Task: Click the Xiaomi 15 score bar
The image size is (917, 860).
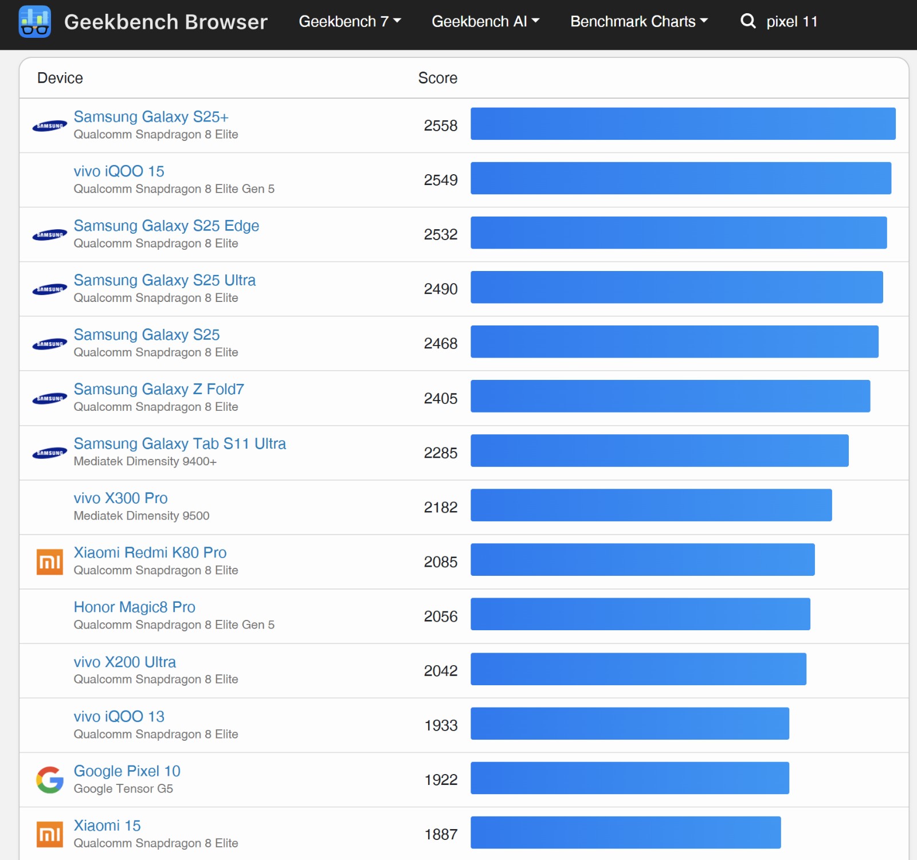Action: tap(626, 832)
